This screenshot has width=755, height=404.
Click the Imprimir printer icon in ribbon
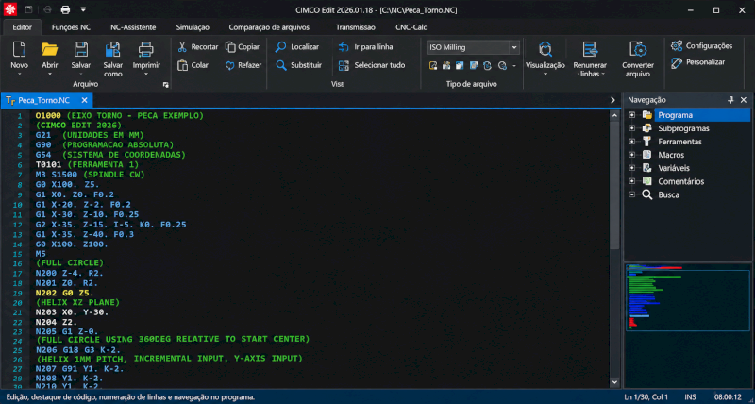(146, 49)
